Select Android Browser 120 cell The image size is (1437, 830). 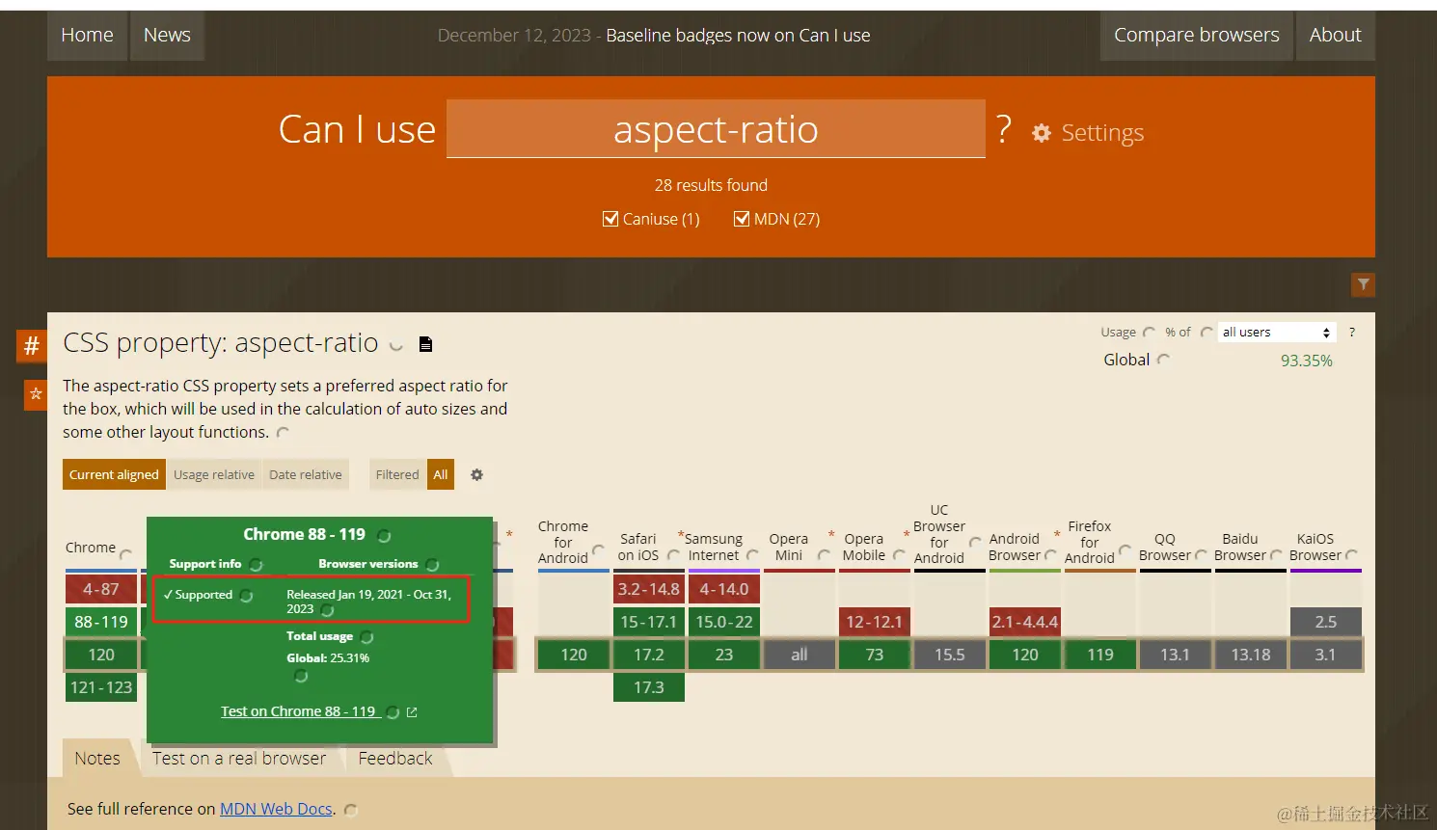(1025, 655)
